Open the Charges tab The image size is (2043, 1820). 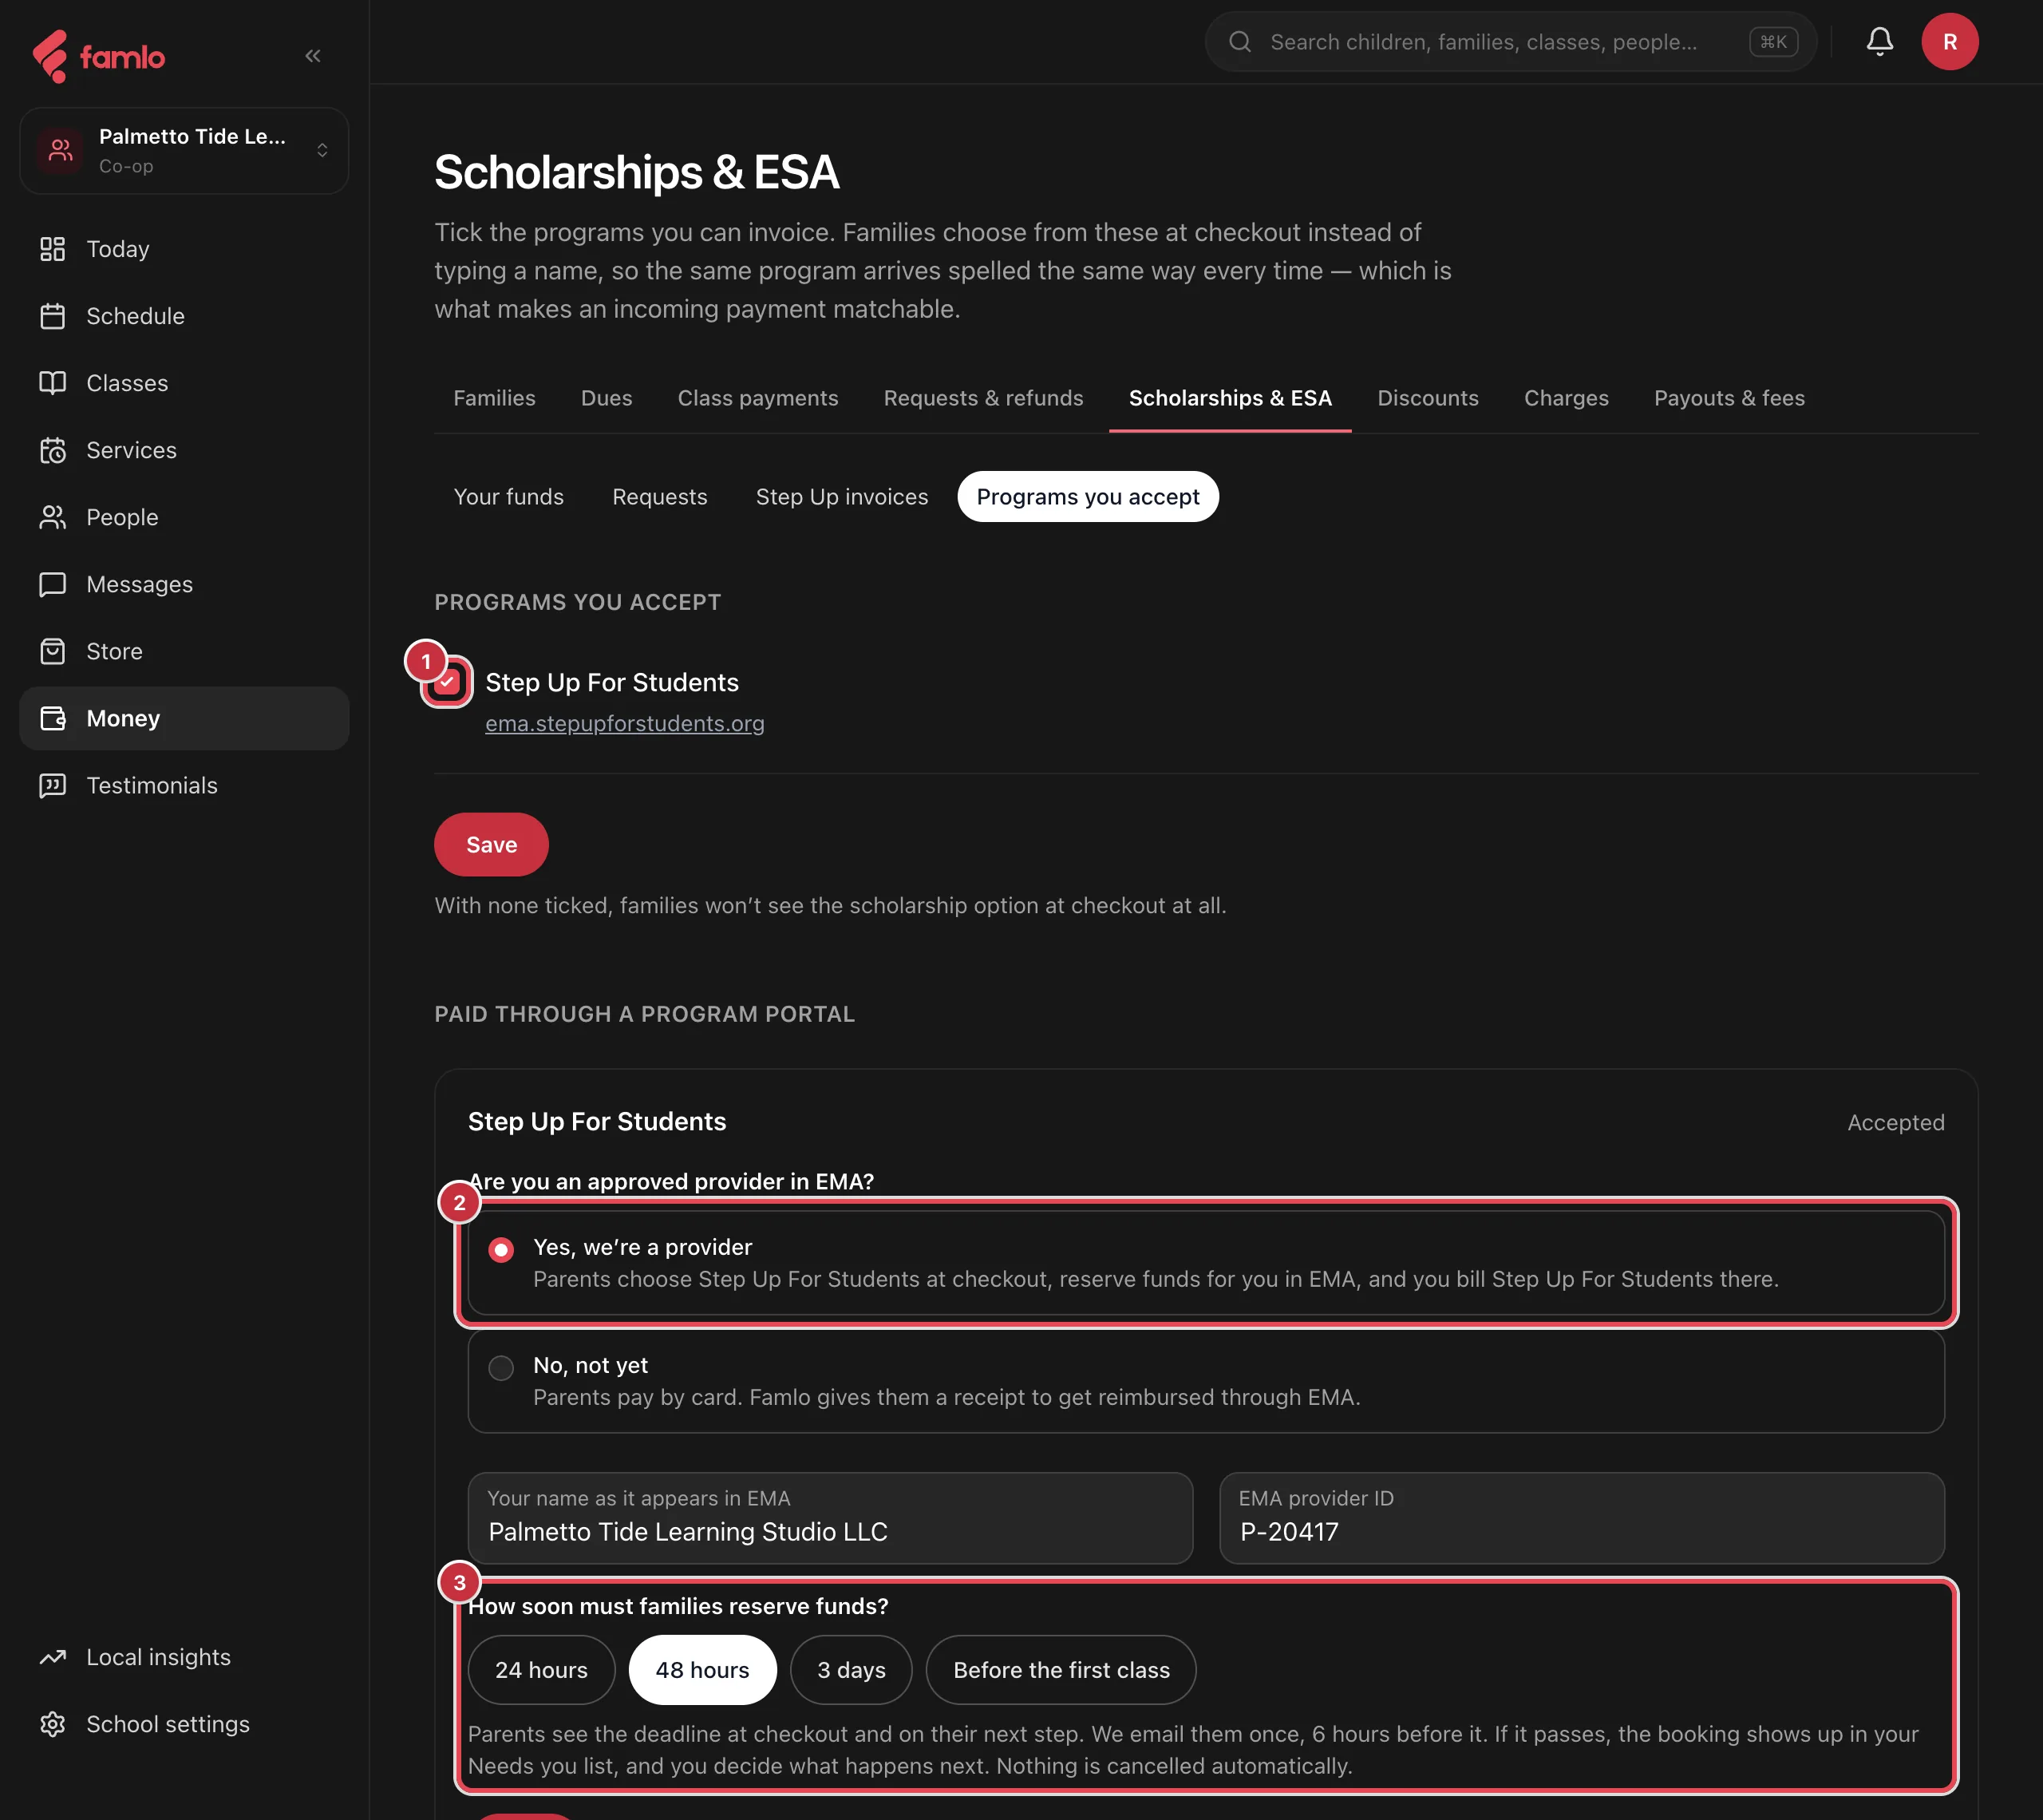[1565, 398]
